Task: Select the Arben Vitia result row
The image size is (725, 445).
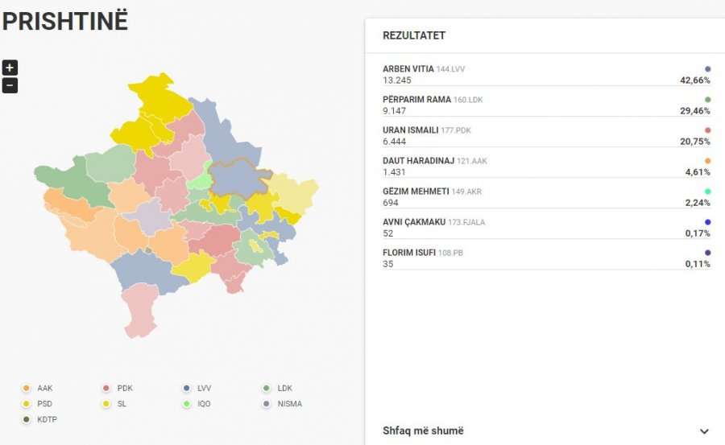Action: click(545, 75)
